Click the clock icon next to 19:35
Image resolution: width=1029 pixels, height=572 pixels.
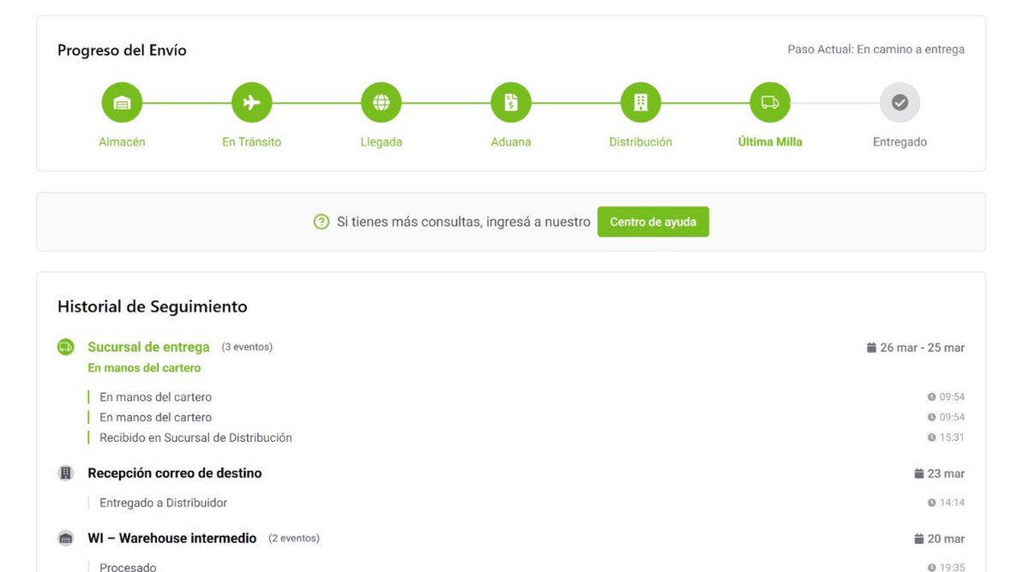coord(931,568)
